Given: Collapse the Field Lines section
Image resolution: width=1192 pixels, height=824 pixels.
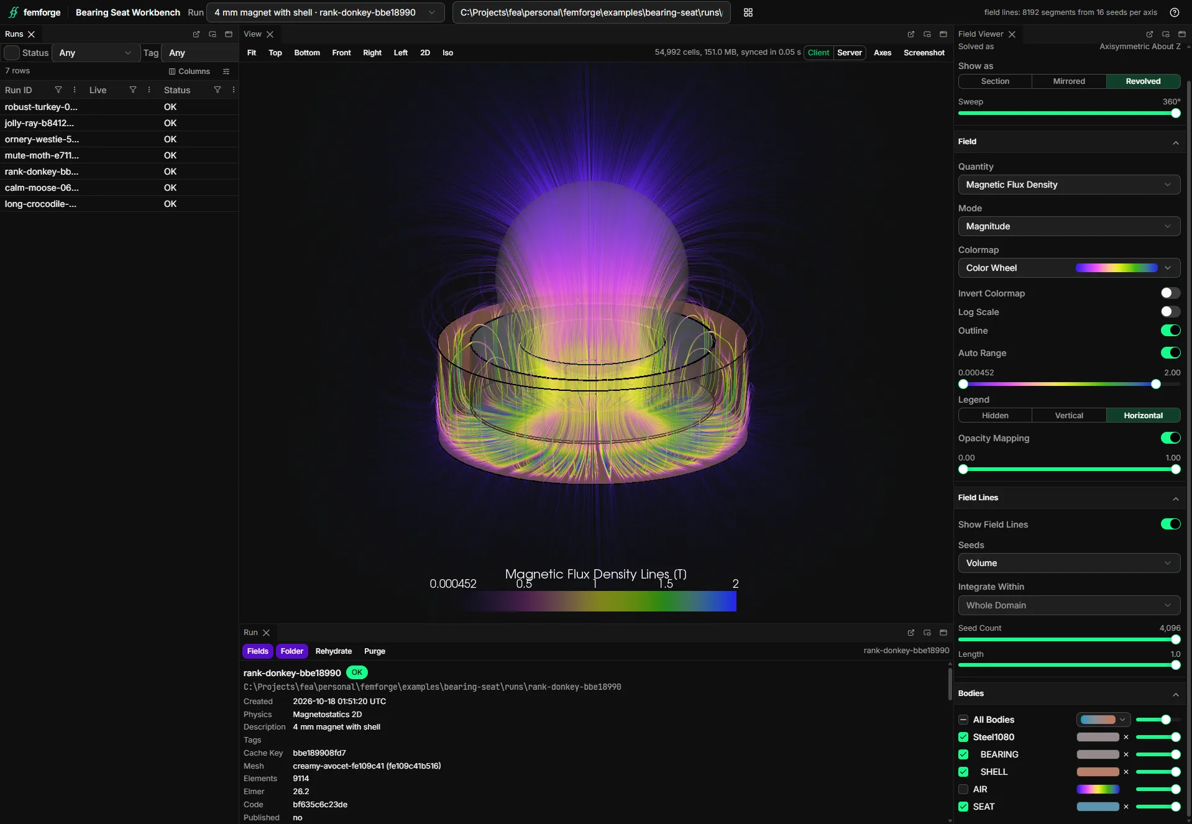Looking at the screenshot, I should [x=1176, y=498].
